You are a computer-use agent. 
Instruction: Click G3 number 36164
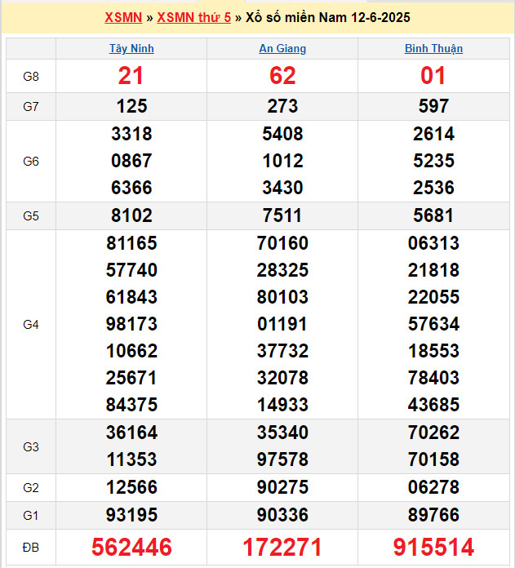131,433
